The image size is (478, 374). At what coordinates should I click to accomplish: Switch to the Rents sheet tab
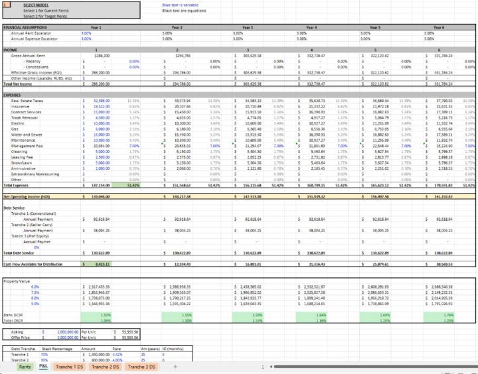[x=25, y=367]
